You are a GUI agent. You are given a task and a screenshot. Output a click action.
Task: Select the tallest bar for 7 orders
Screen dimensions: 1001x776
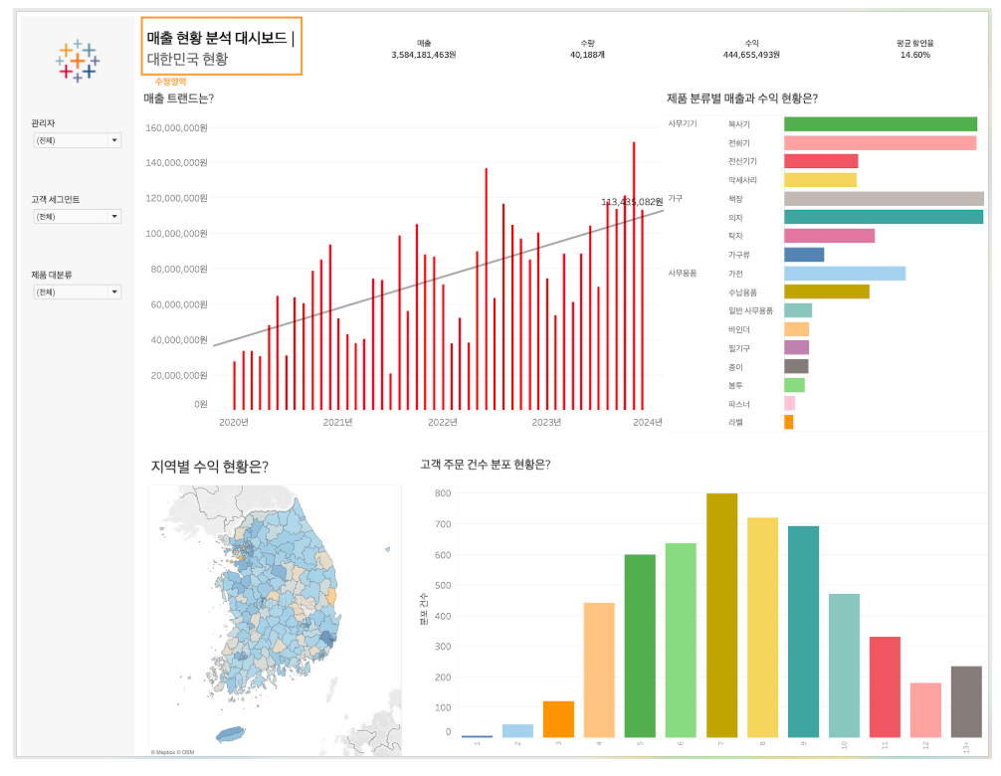pyautogui.click(x=721, y=615)
